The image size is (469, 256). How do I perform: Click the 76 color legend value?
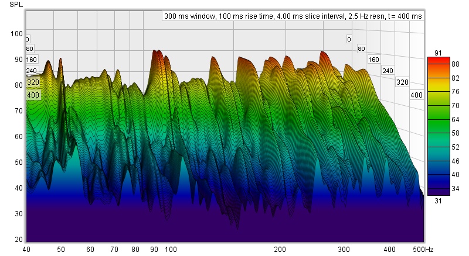pyautogui.click(x=456, y=92)
